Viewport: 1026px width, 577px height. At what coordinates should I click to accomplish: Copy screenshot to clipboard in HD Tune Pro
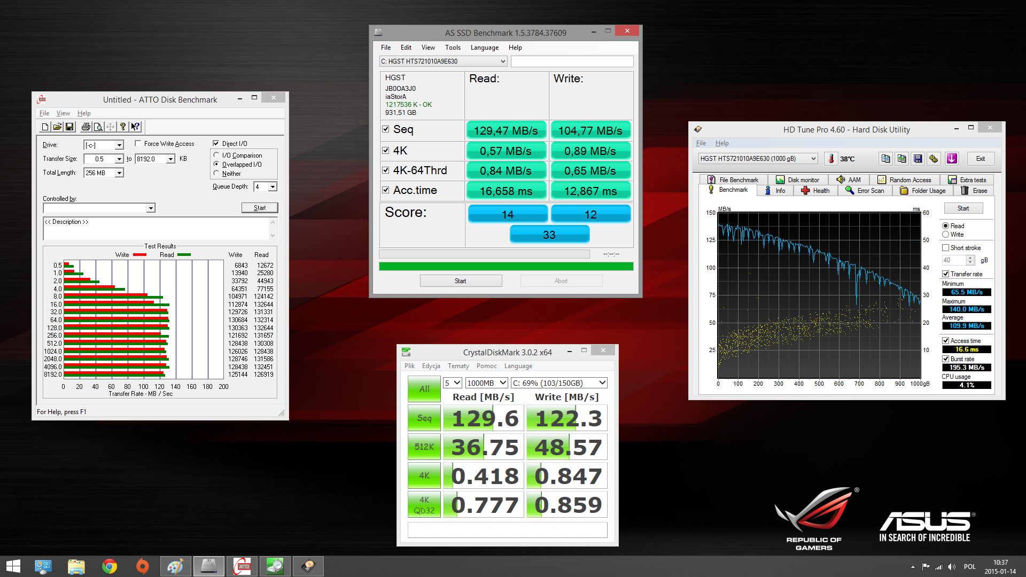coord(901,159)
